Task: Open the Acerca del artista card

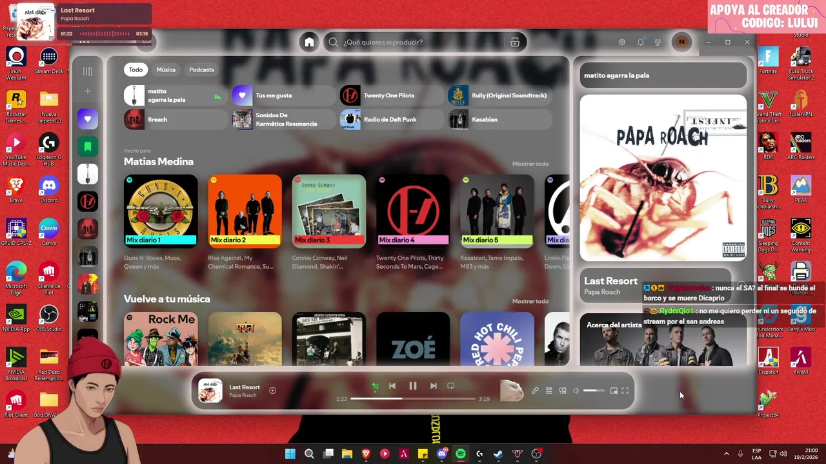Action: tap(663, 340)
